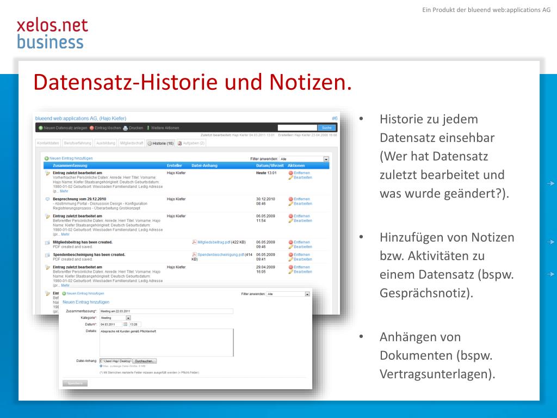The image size is (557, 418).
Task: Click Entfernen icon for 29.04.2009 entry
Action: pos(290,267)
